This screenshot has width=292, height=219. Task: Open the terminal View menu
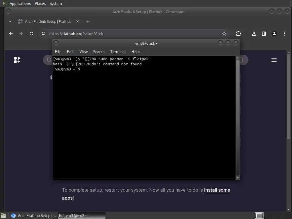tap(84, 52)
